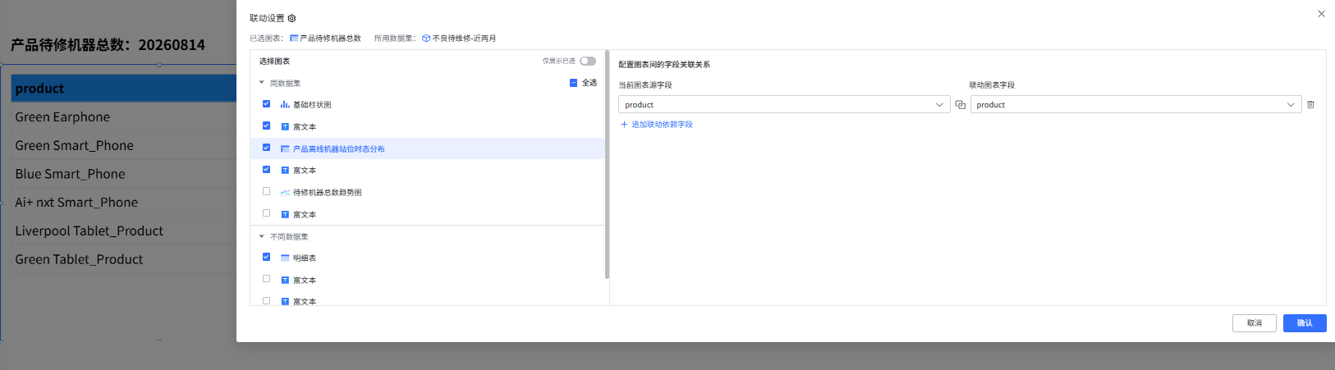Uncheck the 明细表 checkbox

266,257
